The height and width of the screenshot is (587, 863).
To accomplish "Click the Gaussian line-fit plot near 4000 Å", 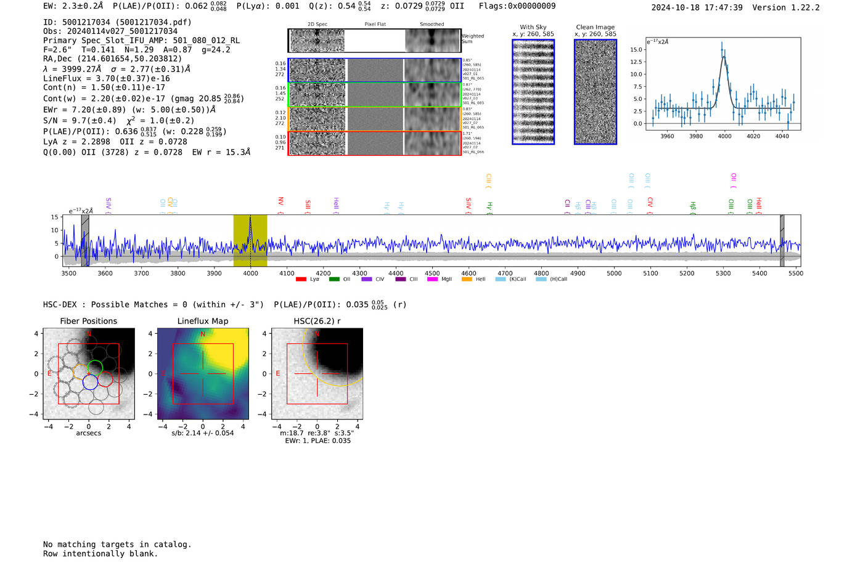I will [722, 84].
